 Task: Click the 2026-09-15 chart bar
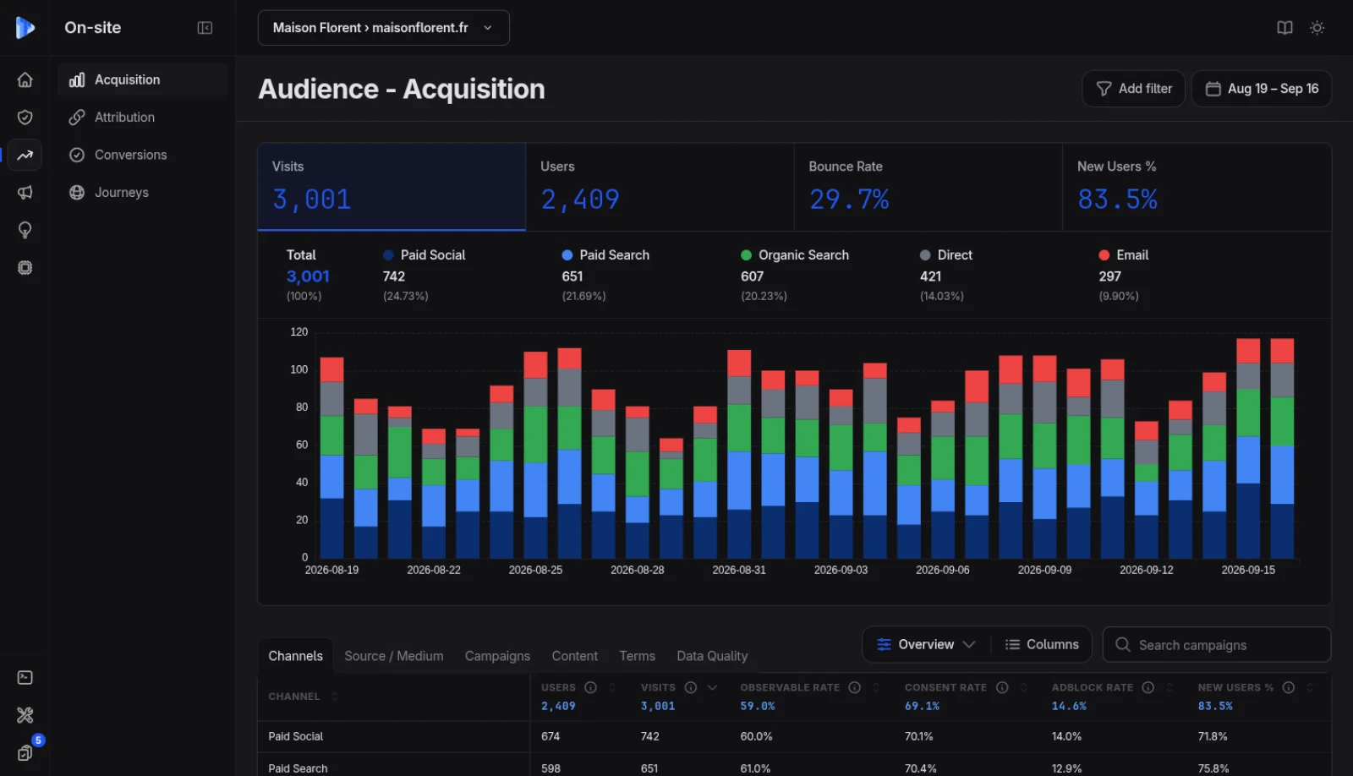1248,448
